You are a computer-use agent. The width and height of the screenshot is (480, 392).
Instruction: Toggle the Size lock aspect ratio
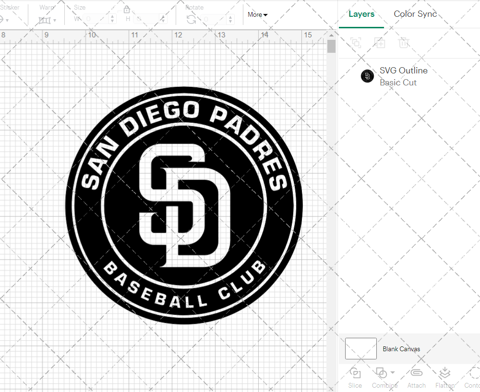pos(127,9)
